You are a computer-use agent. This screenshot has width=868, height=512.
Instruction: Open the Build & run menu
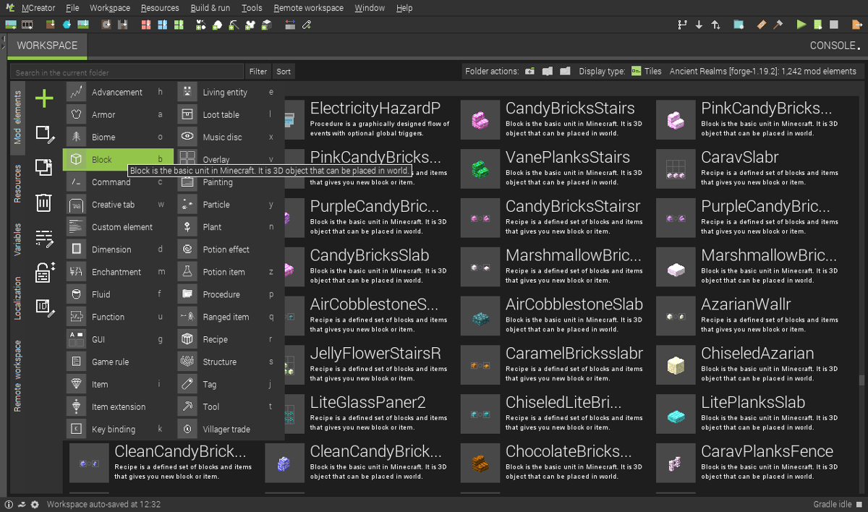[210, 8]
